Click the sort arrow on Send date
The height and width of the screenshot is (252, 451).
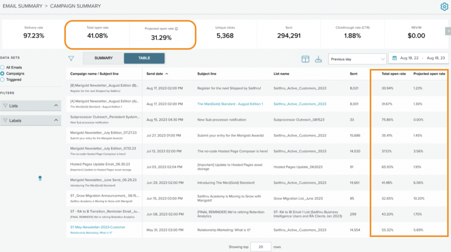pyautogui.click(x=167, y=74)
